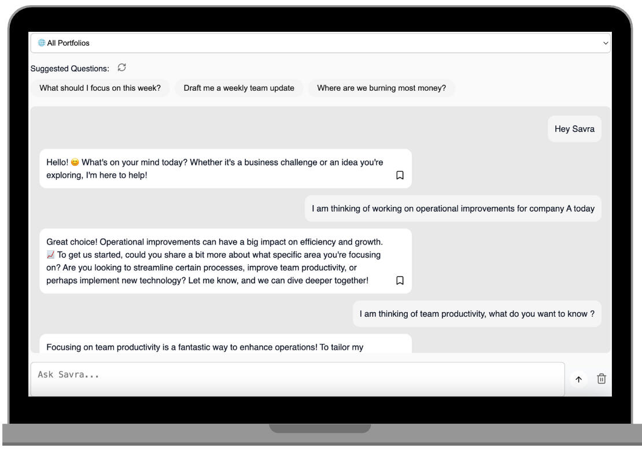Bookmark the "Hello! What's on your mind" reply
Image resolution: width=642 pixels, height=452 pixels.
[x=399, y=175]
